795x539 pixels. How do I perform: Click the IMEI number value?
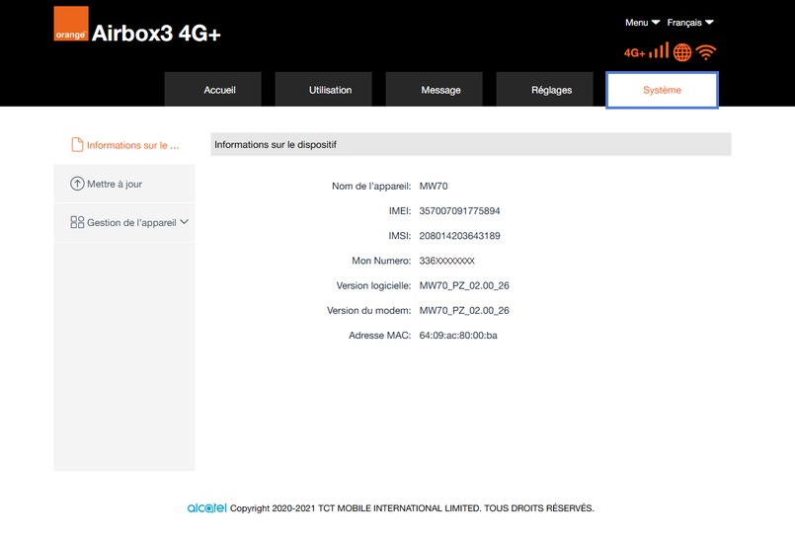point(459,211)
